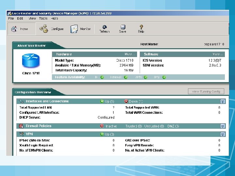Click the IOS Version label
This screenshot has height=176, width=235.
coord(152,60)
